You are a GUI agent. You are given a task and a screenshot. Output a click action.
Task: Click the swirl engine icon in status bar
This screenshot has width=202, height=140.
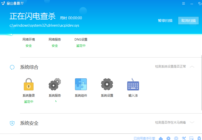(x=168, y=138)
